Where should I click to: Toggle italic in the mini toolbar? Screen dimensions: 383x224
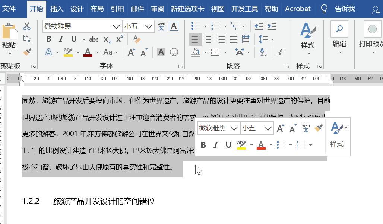point(215,145)
